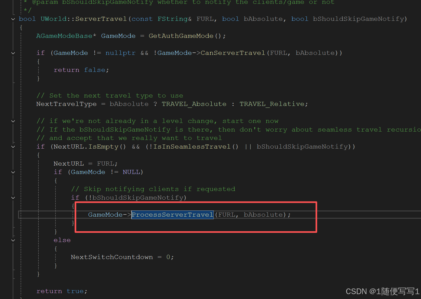Image resolution: width=421 pixels, height=299 pixels.
Task: Click the 'NextURL = FURL;' assignment
Action: 85,164
